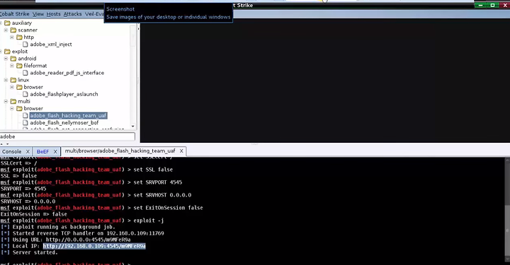Click the http folder icon
Image resolution: width=510 pixels, height=265 pixels.
click(x=19, y=37)
